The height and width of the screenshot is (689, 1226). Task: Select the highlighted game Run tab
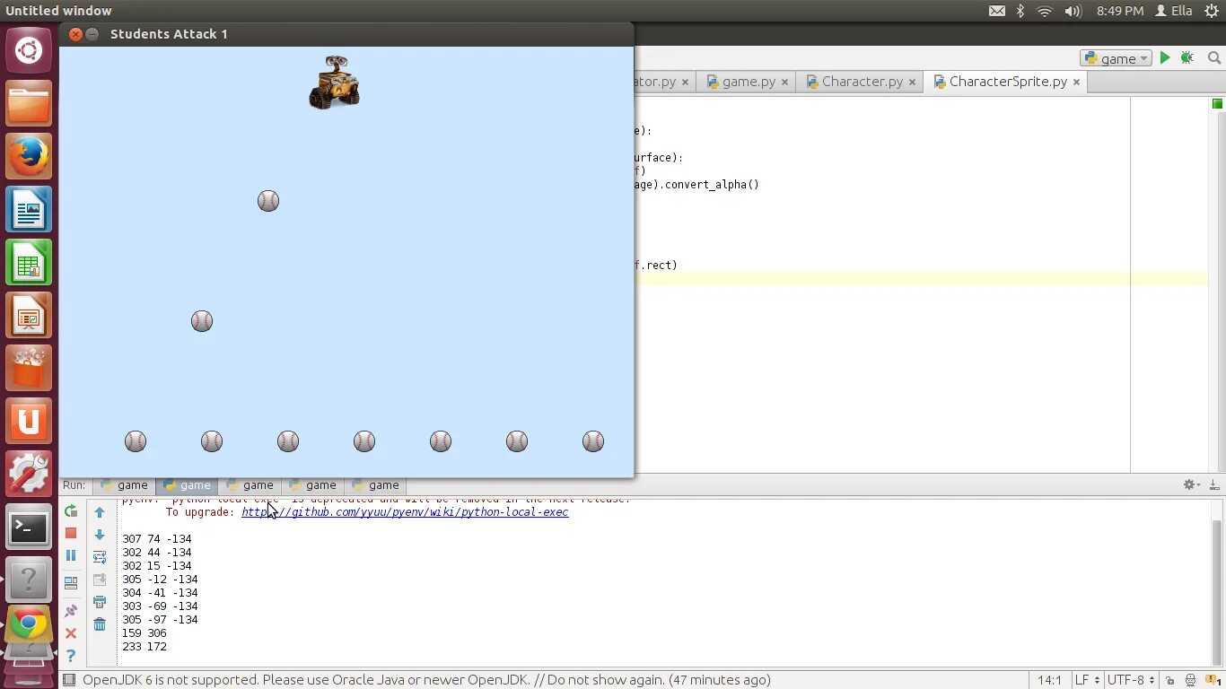point(187,484)
